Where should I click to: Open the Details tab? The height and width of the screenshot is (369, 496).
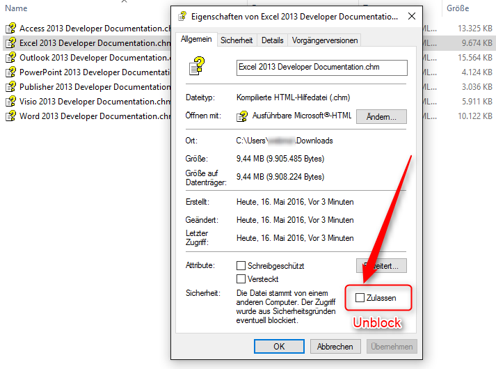tap(273, 40)
